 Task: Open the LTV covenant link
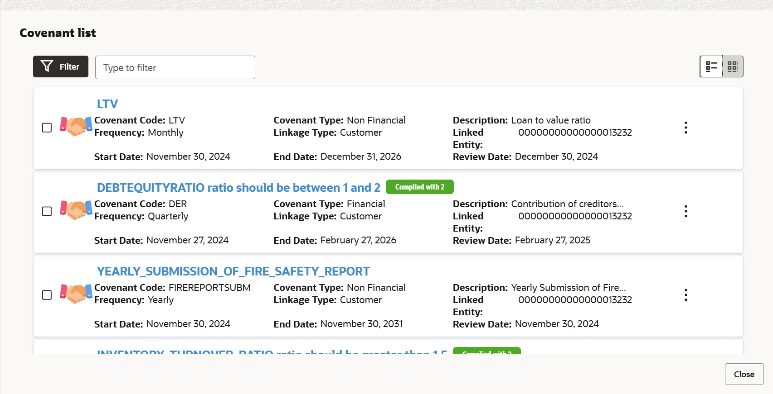107,104
